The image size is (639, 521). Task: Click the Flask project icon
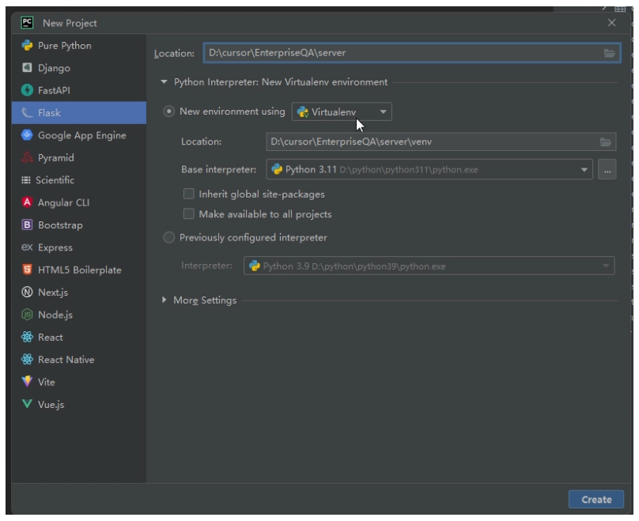click(x=27, y=112)
